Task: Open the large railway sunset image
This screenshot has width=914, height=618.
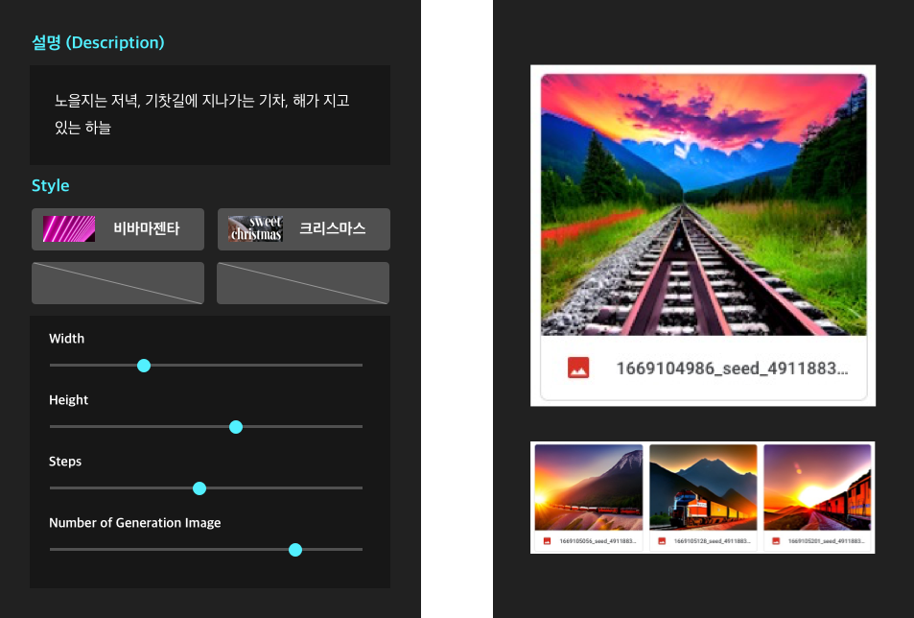Action: 703,204
